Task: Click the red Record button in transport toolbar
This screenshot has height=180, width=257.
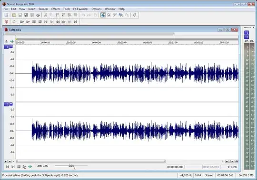Action: (6, 22)
